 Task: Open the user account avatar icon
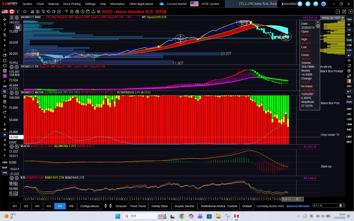click(x=300, y=4)
